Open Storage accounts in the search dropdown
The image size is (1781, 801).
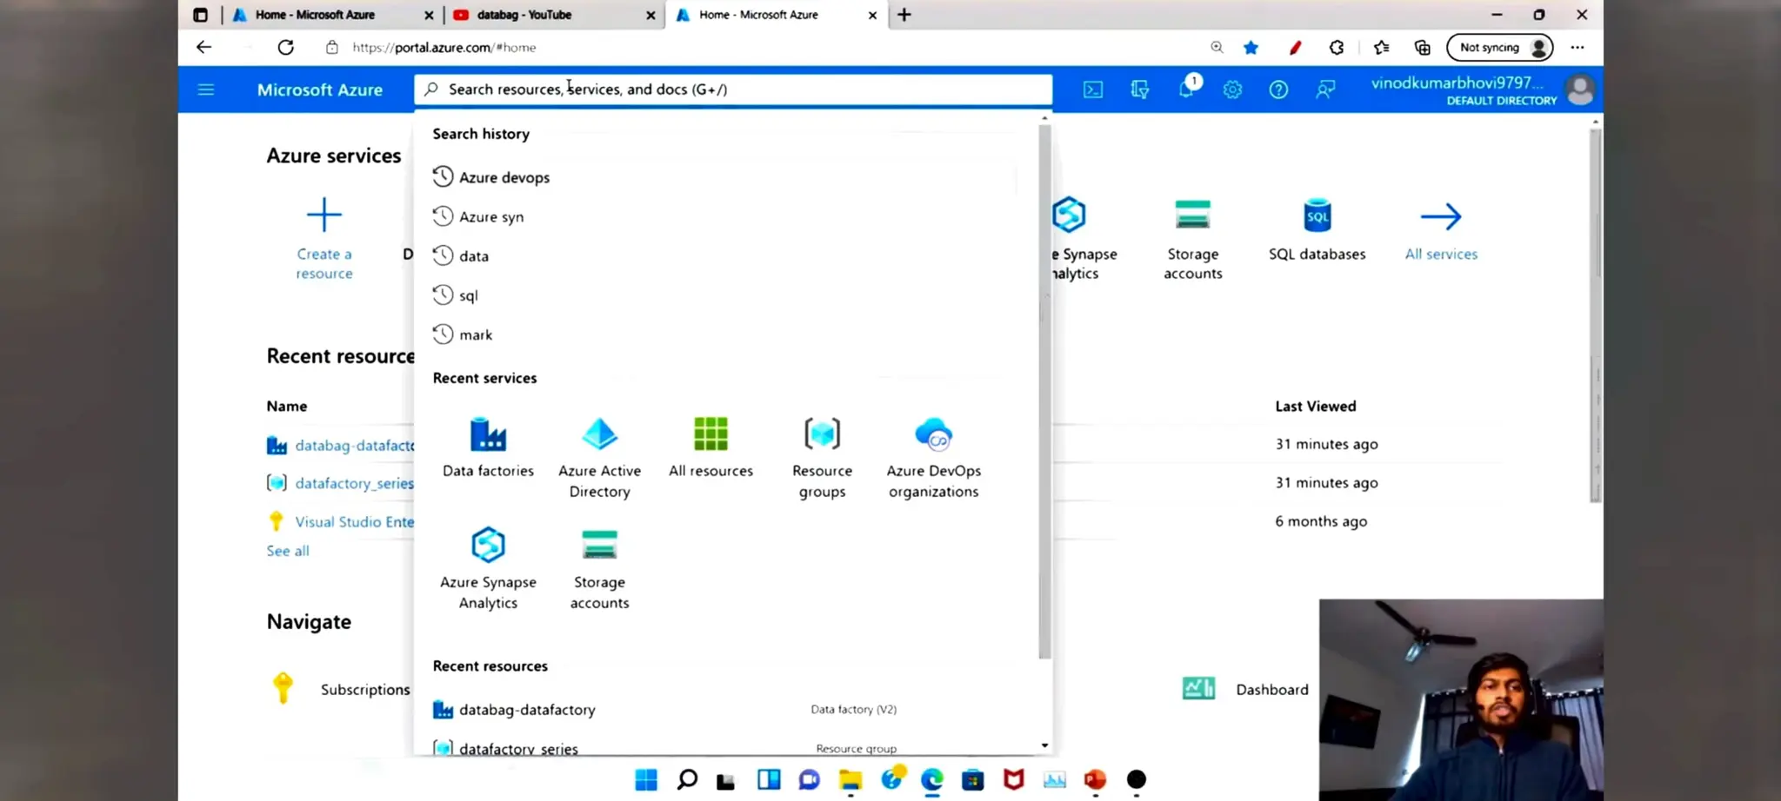(599, 568)
